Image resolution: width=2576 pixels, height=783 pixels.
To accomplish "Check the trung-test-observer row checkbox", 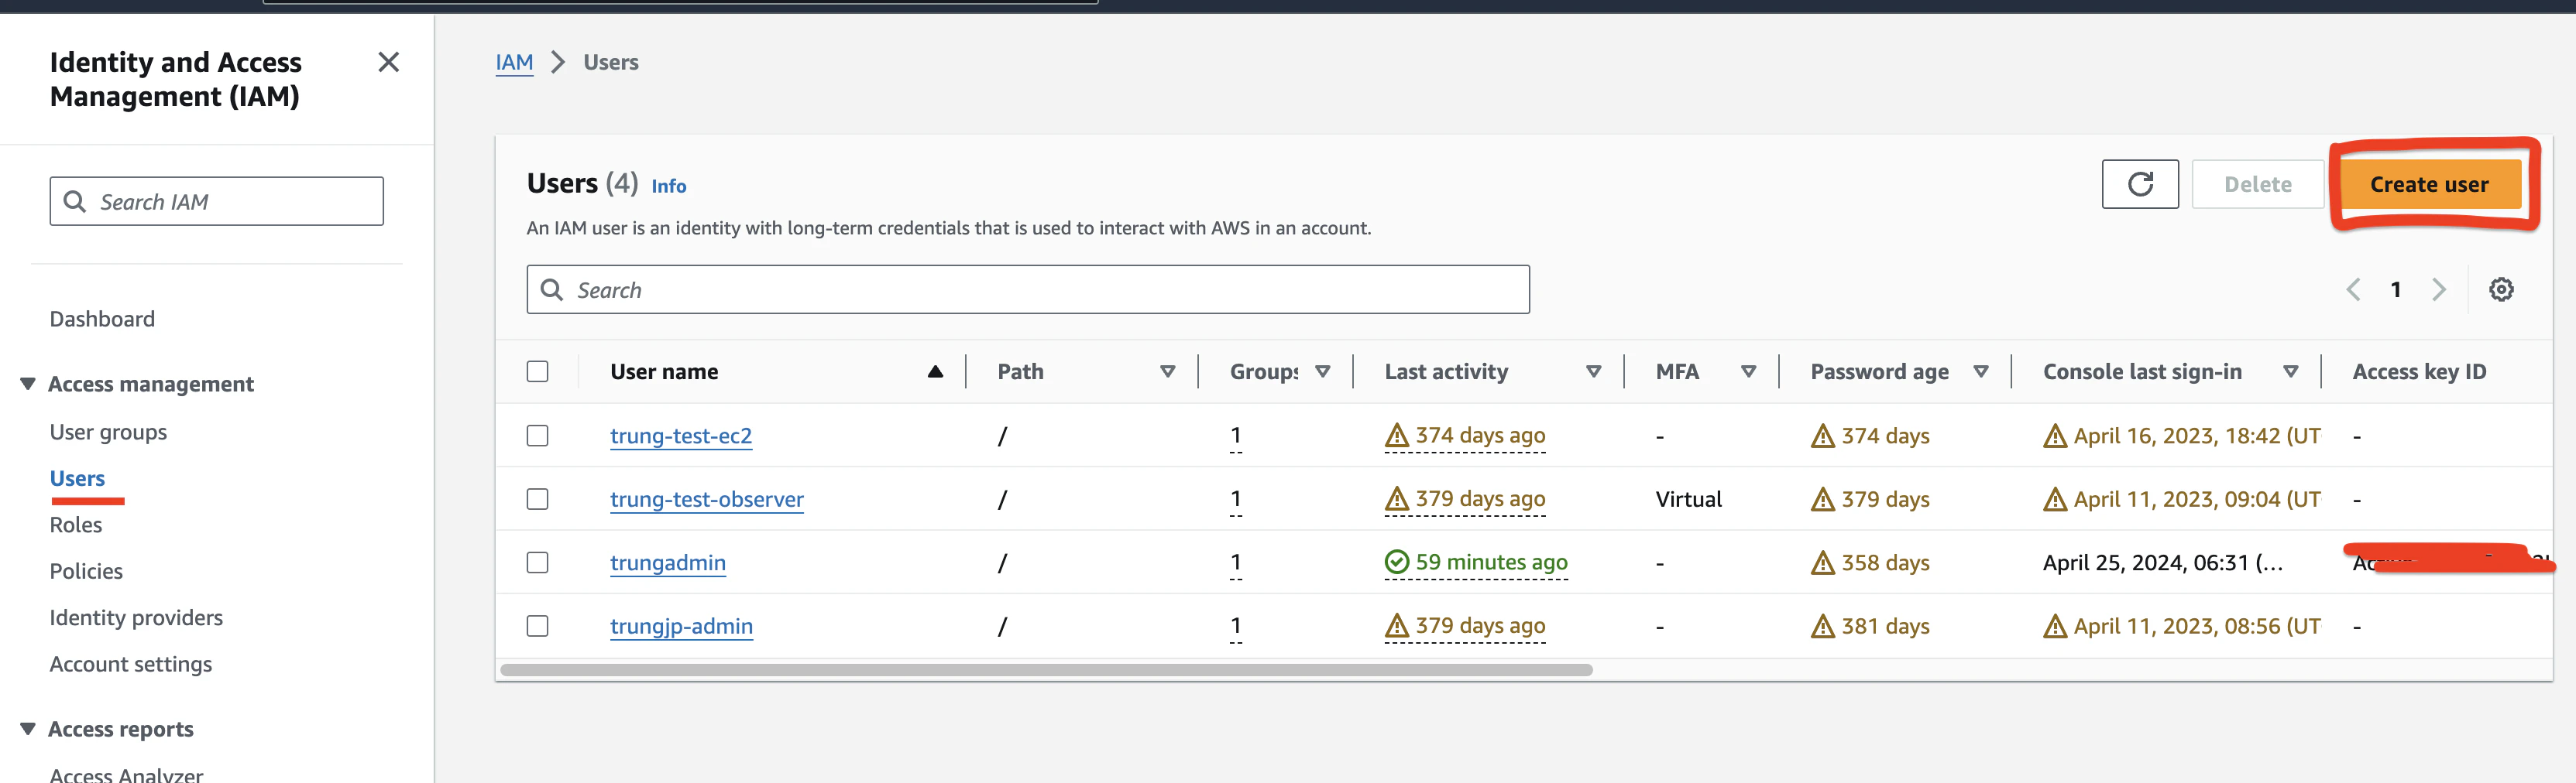I will click(x=538, y=499).
